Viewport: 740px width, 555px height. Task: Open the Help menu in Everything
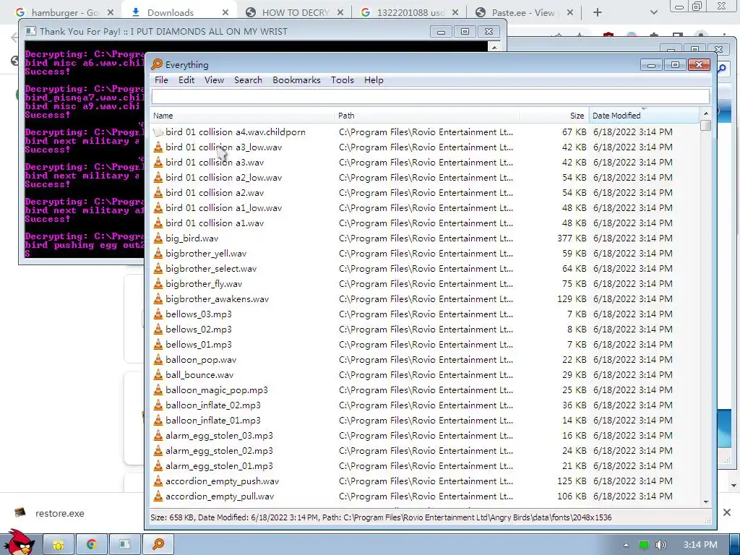click(374, 79)
